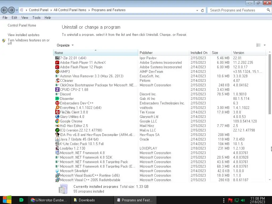Screen dimensions: 272x204
Task: Open the Windows Start button
Action: coord(7,200)
